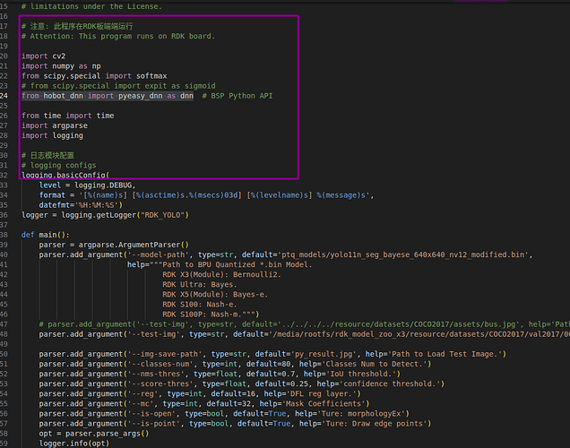This screenshot has height=448, width=570.
Task: Click the word 'softmax' in scipy import
Action: point(151,76)
